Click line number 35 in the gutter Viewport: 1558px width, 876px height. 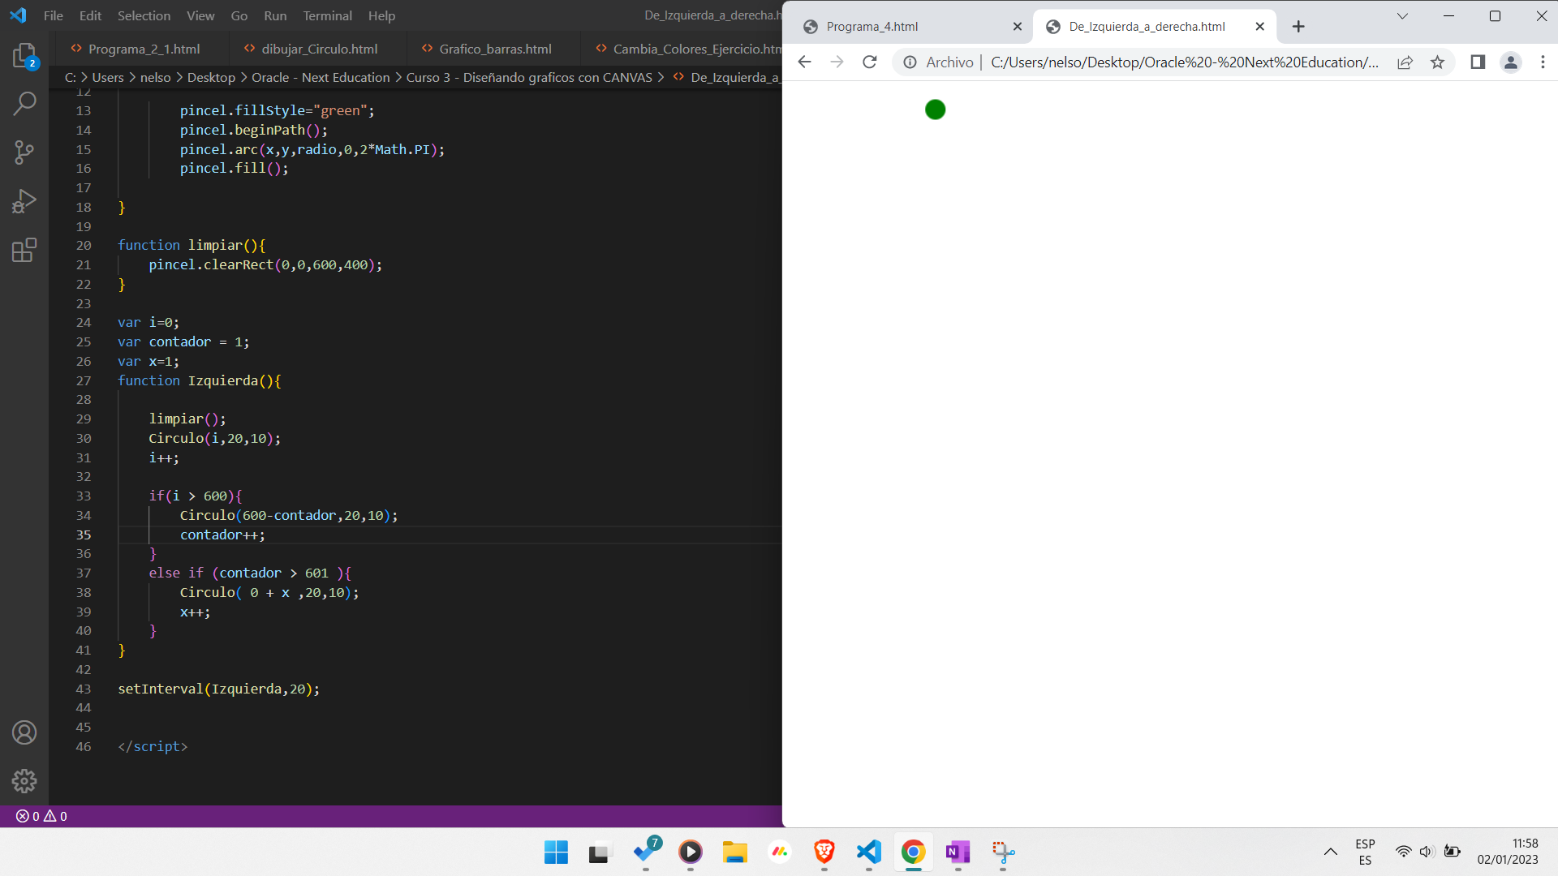(84, 535)
